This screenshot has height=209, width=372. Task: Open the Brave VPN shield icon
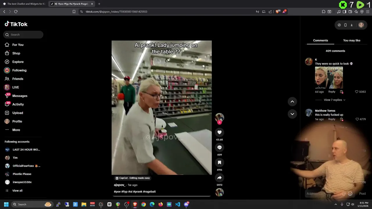click(x=362, y=12)
